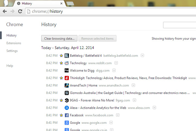Open dropdown for Alexa entry
196x131 pixels.
tap(155, 107)
